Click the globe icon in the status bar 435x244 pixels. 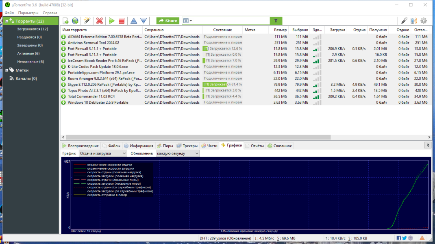[411, 238]
